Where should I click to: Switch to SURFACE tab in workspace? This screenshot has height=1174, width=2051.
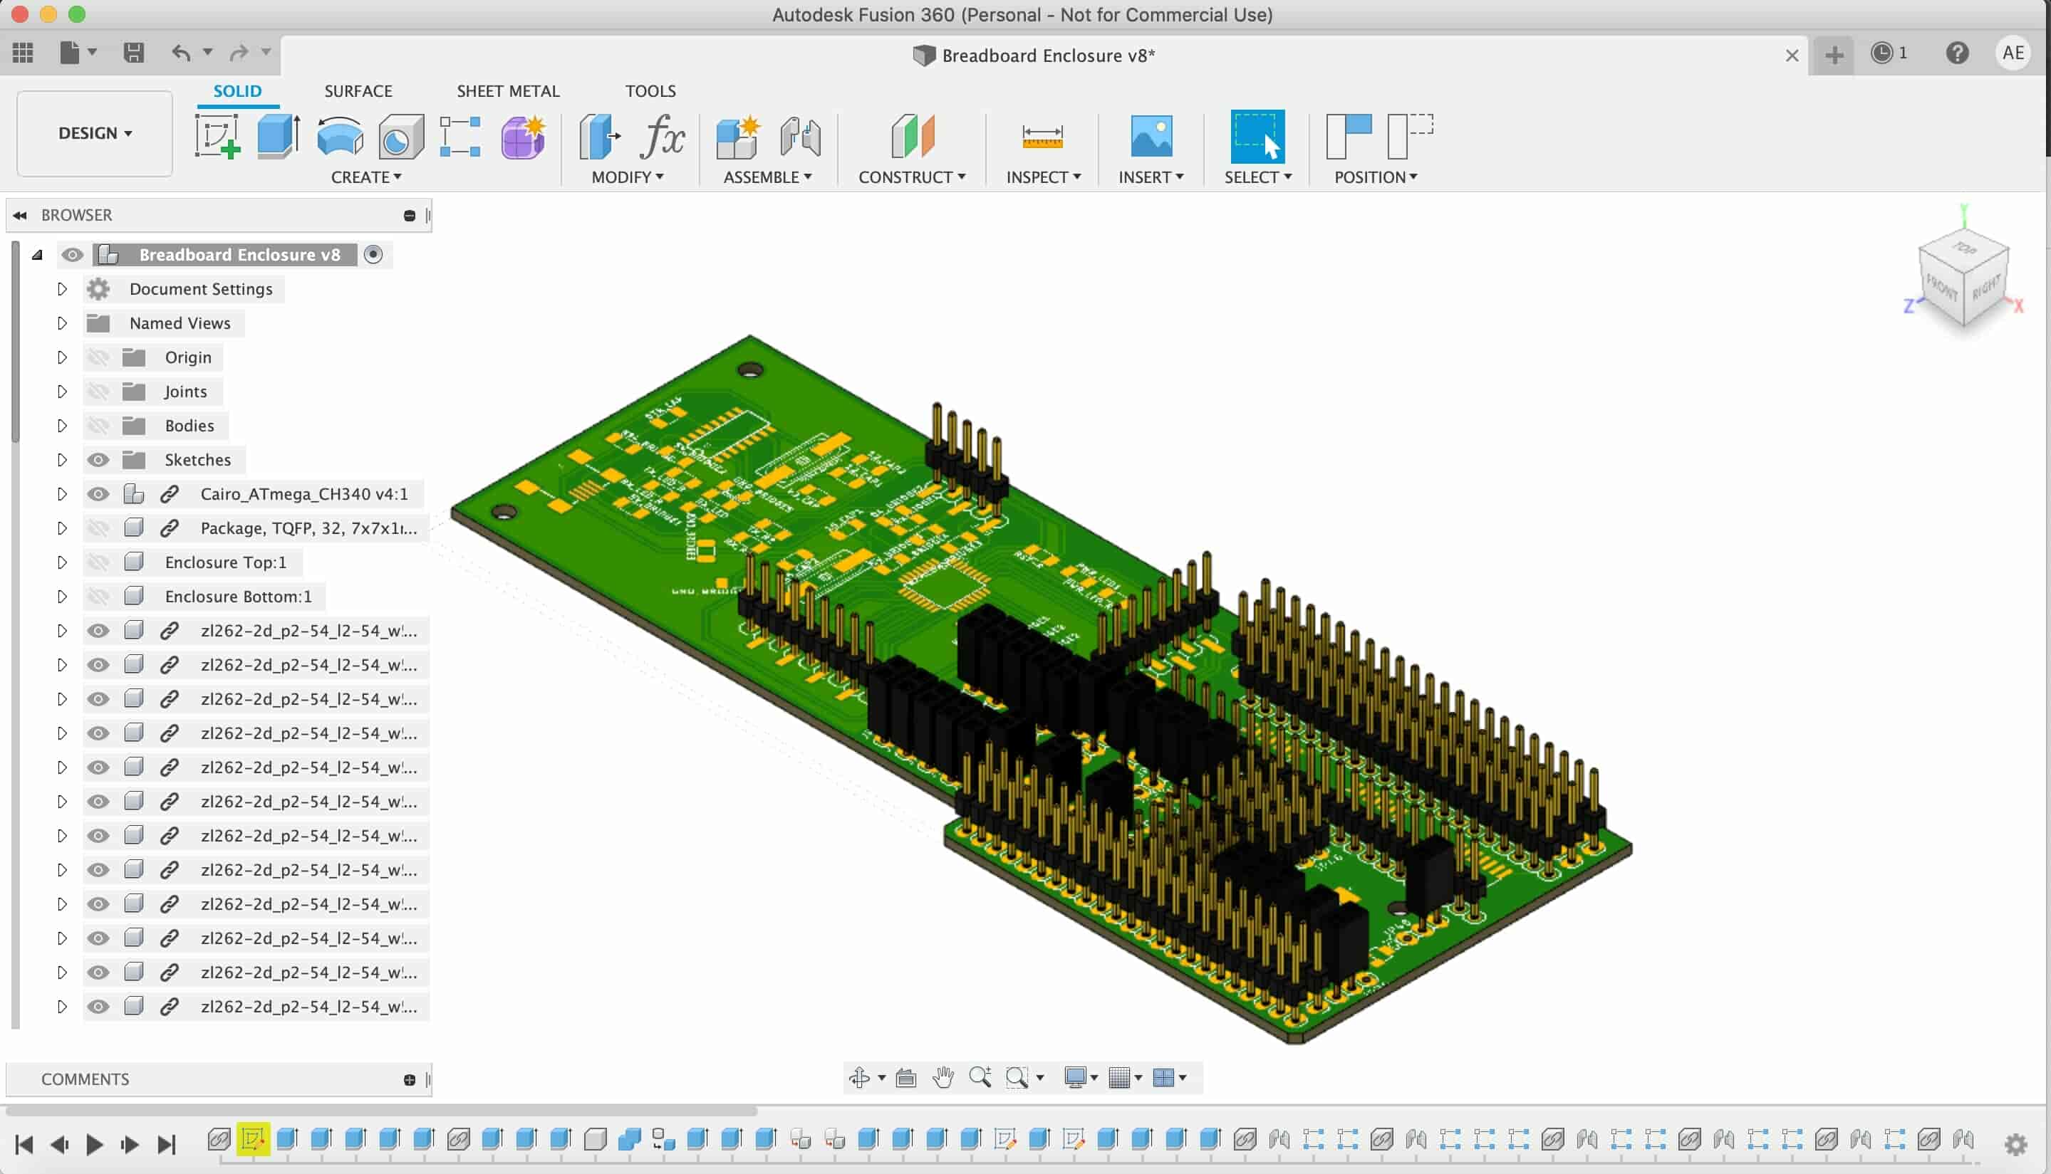pos(358,90)
